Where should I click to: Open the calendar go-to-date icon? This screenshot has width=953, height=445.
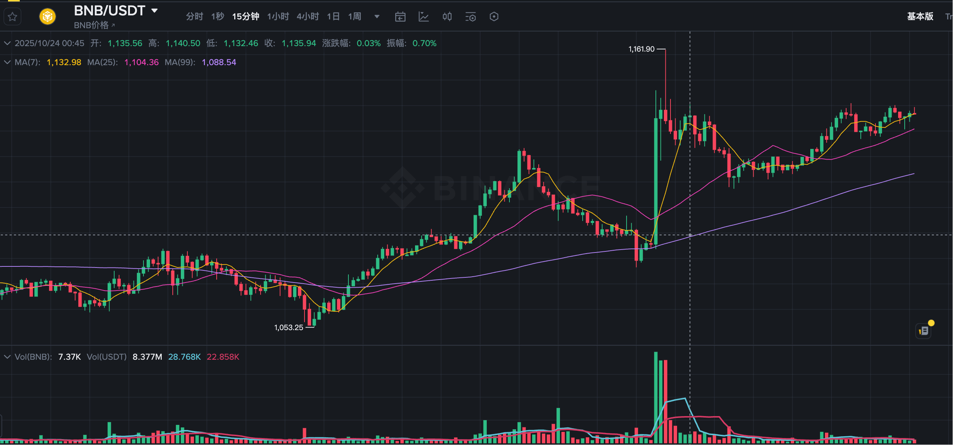click(400, 16)
